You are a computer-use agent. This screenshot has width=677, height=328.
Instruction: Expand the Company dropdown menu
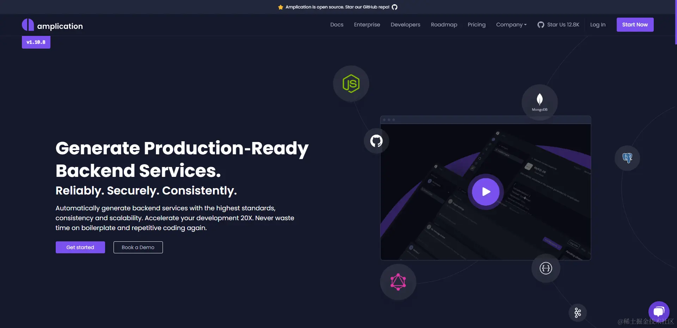click(x=511, y=25)
